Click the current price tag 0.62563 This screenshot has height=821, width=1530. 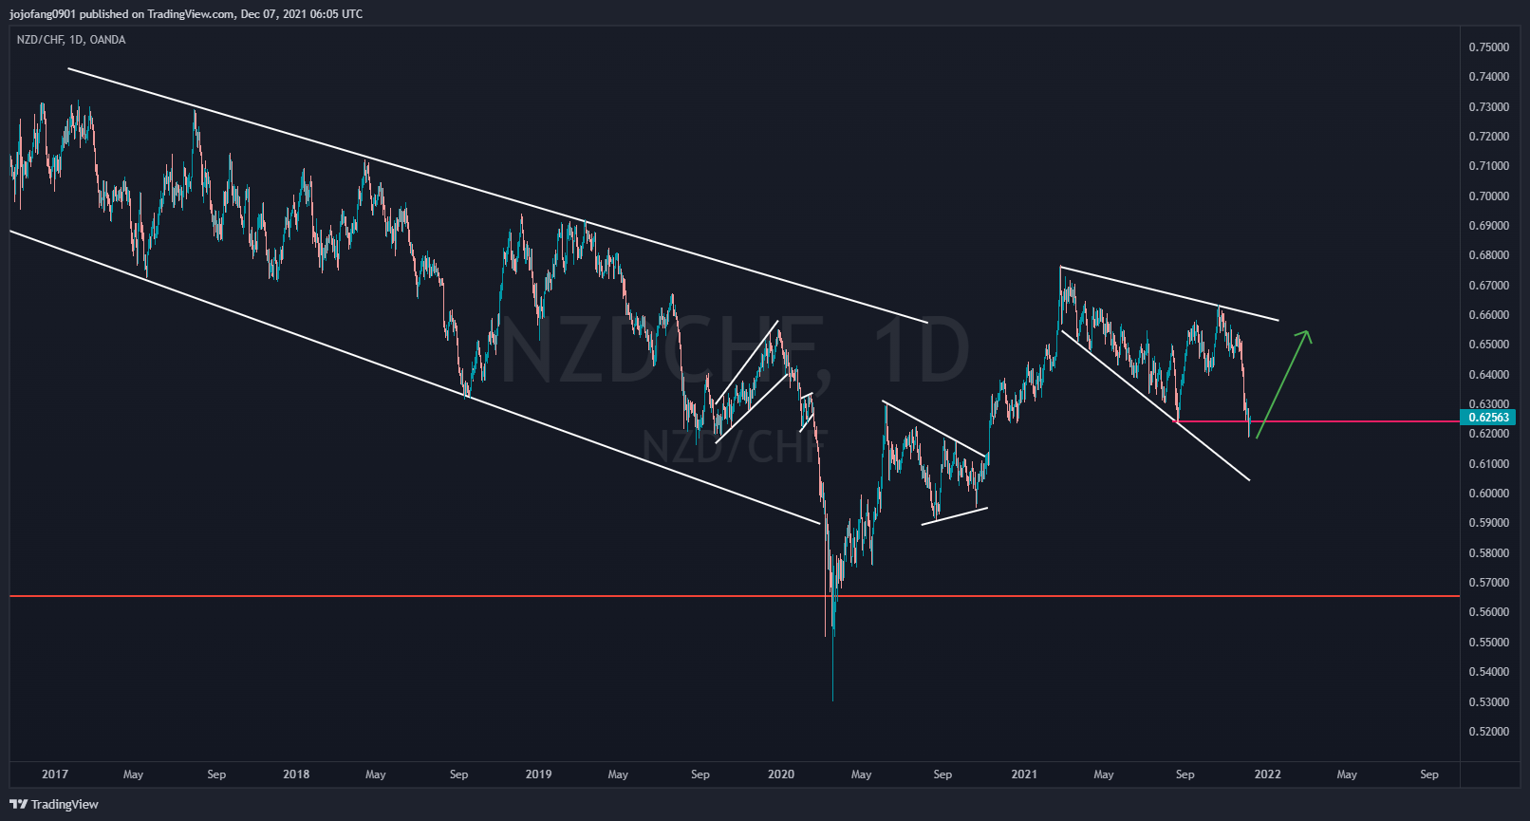pos(1488,418)
